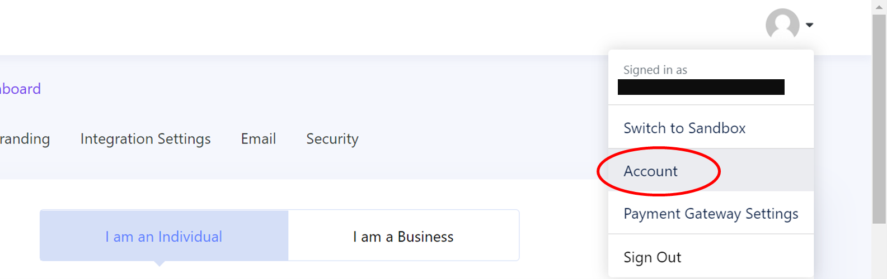887x279 pixels.
Task: Click the scrollbar up arrow
Action: tap(879, 6)
